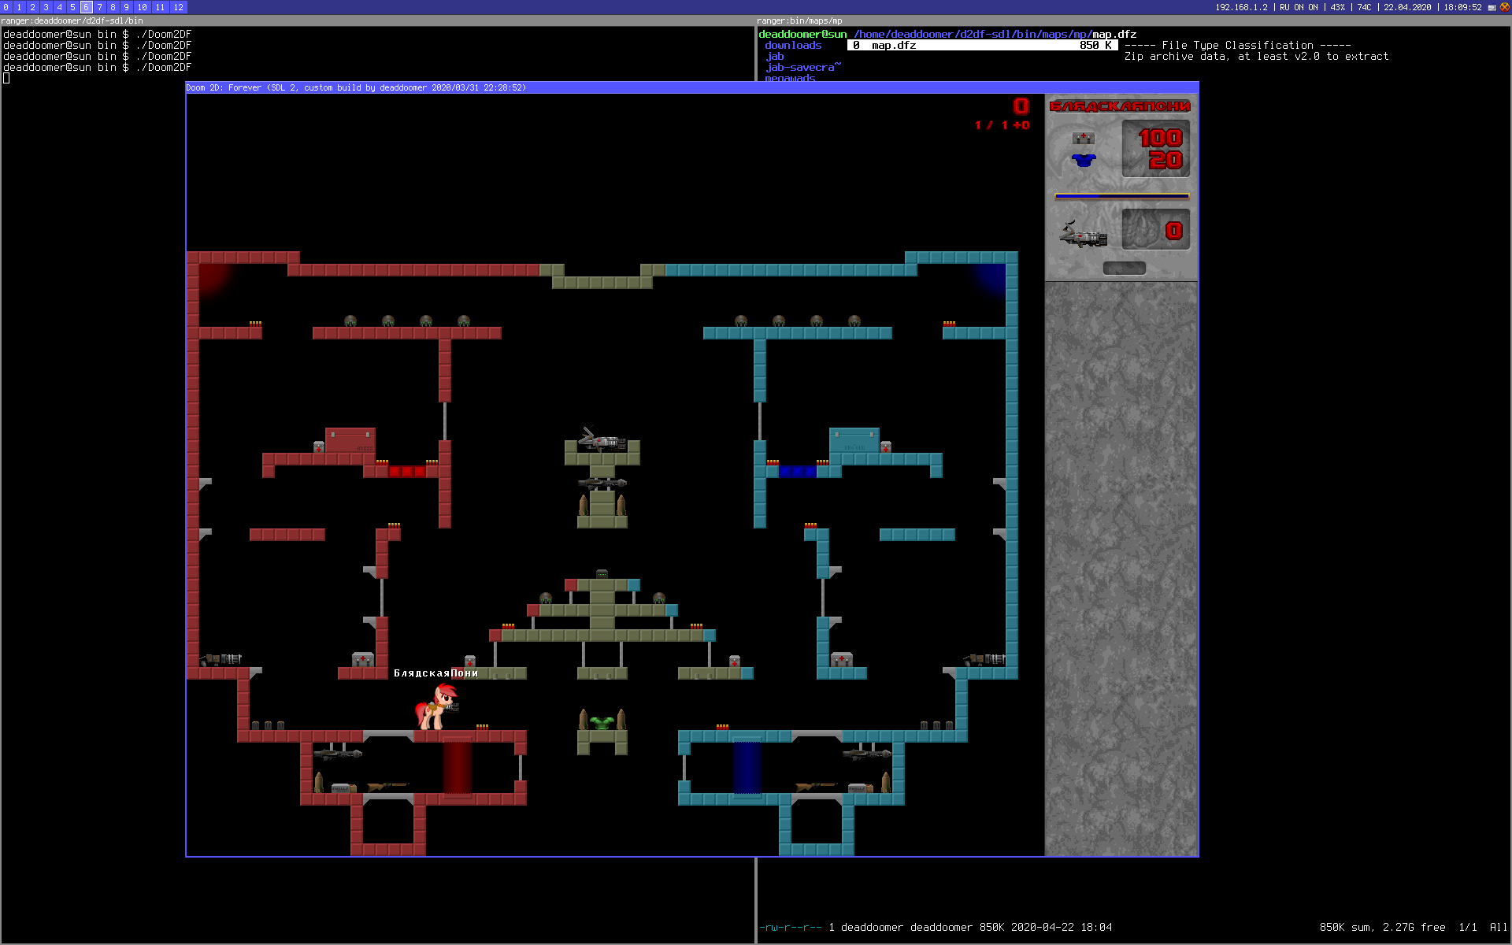The width and height of the screenshot is (1512, 945).
Task: Open the downloads directory in ranger
Action: pyautogui.click(x=793, y=46)
